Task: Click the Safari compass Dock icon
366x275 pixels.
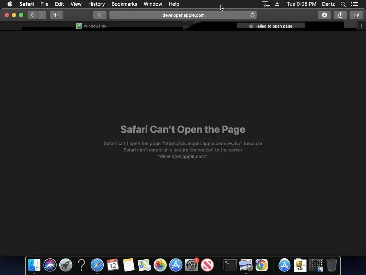Action: [x=97, y=265]
